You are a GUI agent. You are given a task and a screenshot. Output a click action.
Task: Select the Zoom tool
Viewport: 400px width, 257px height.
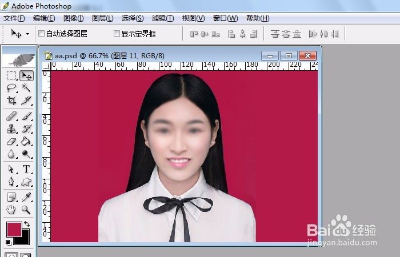click(26, 210)
